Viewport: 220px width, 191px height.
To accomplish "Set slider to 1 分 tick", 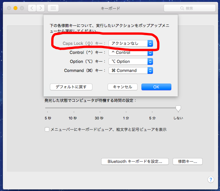I will pyautogui.click(x=126, y=112).
